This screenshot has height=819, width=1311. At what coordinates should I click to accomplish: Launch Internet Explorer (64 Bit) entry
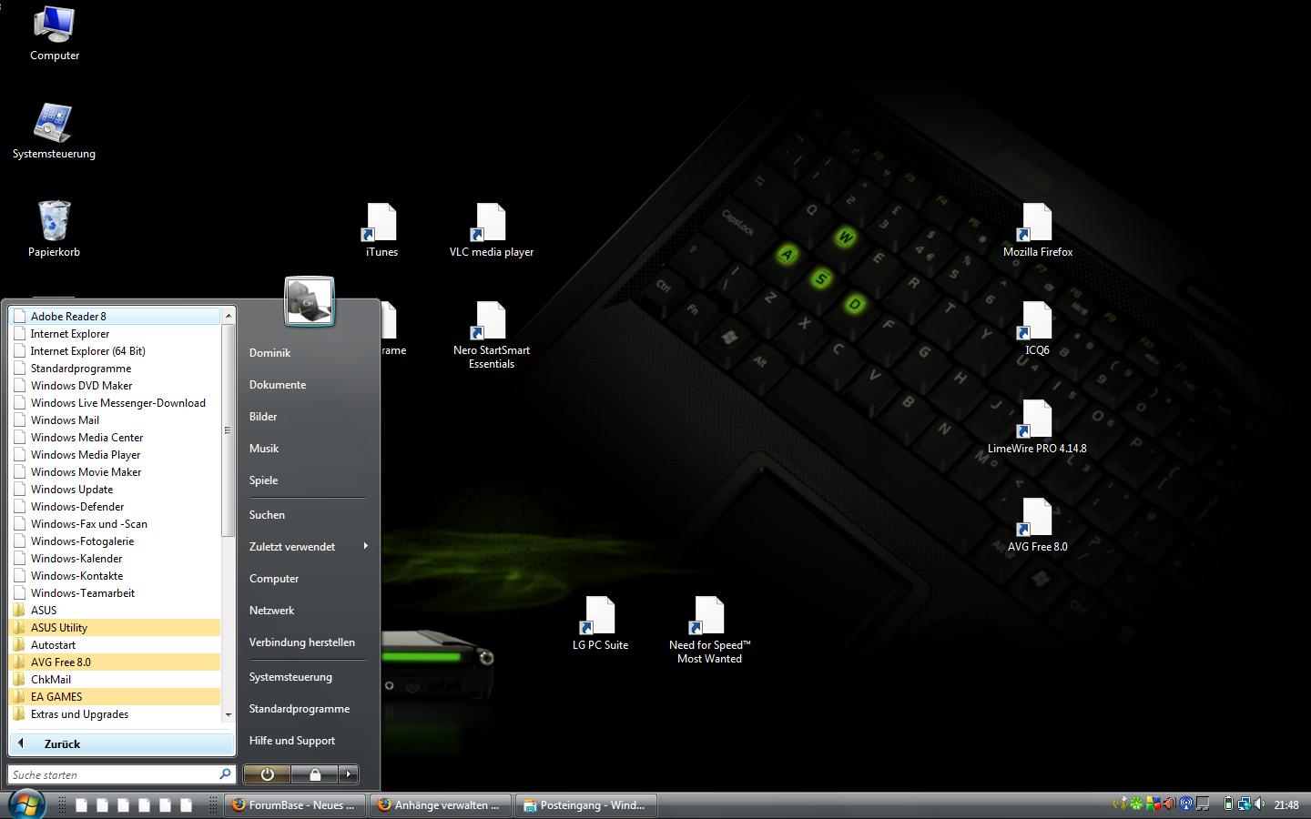point(115,351)
